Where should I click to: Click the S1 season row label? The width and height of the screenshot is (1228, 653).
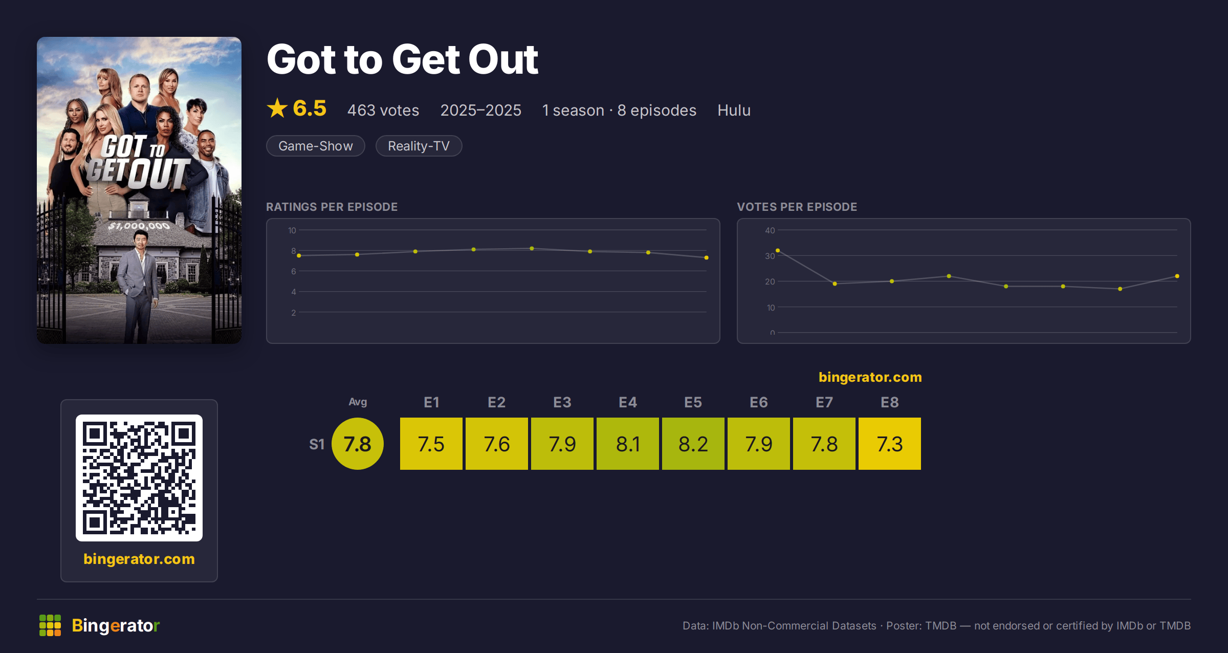tap(317, 444)
